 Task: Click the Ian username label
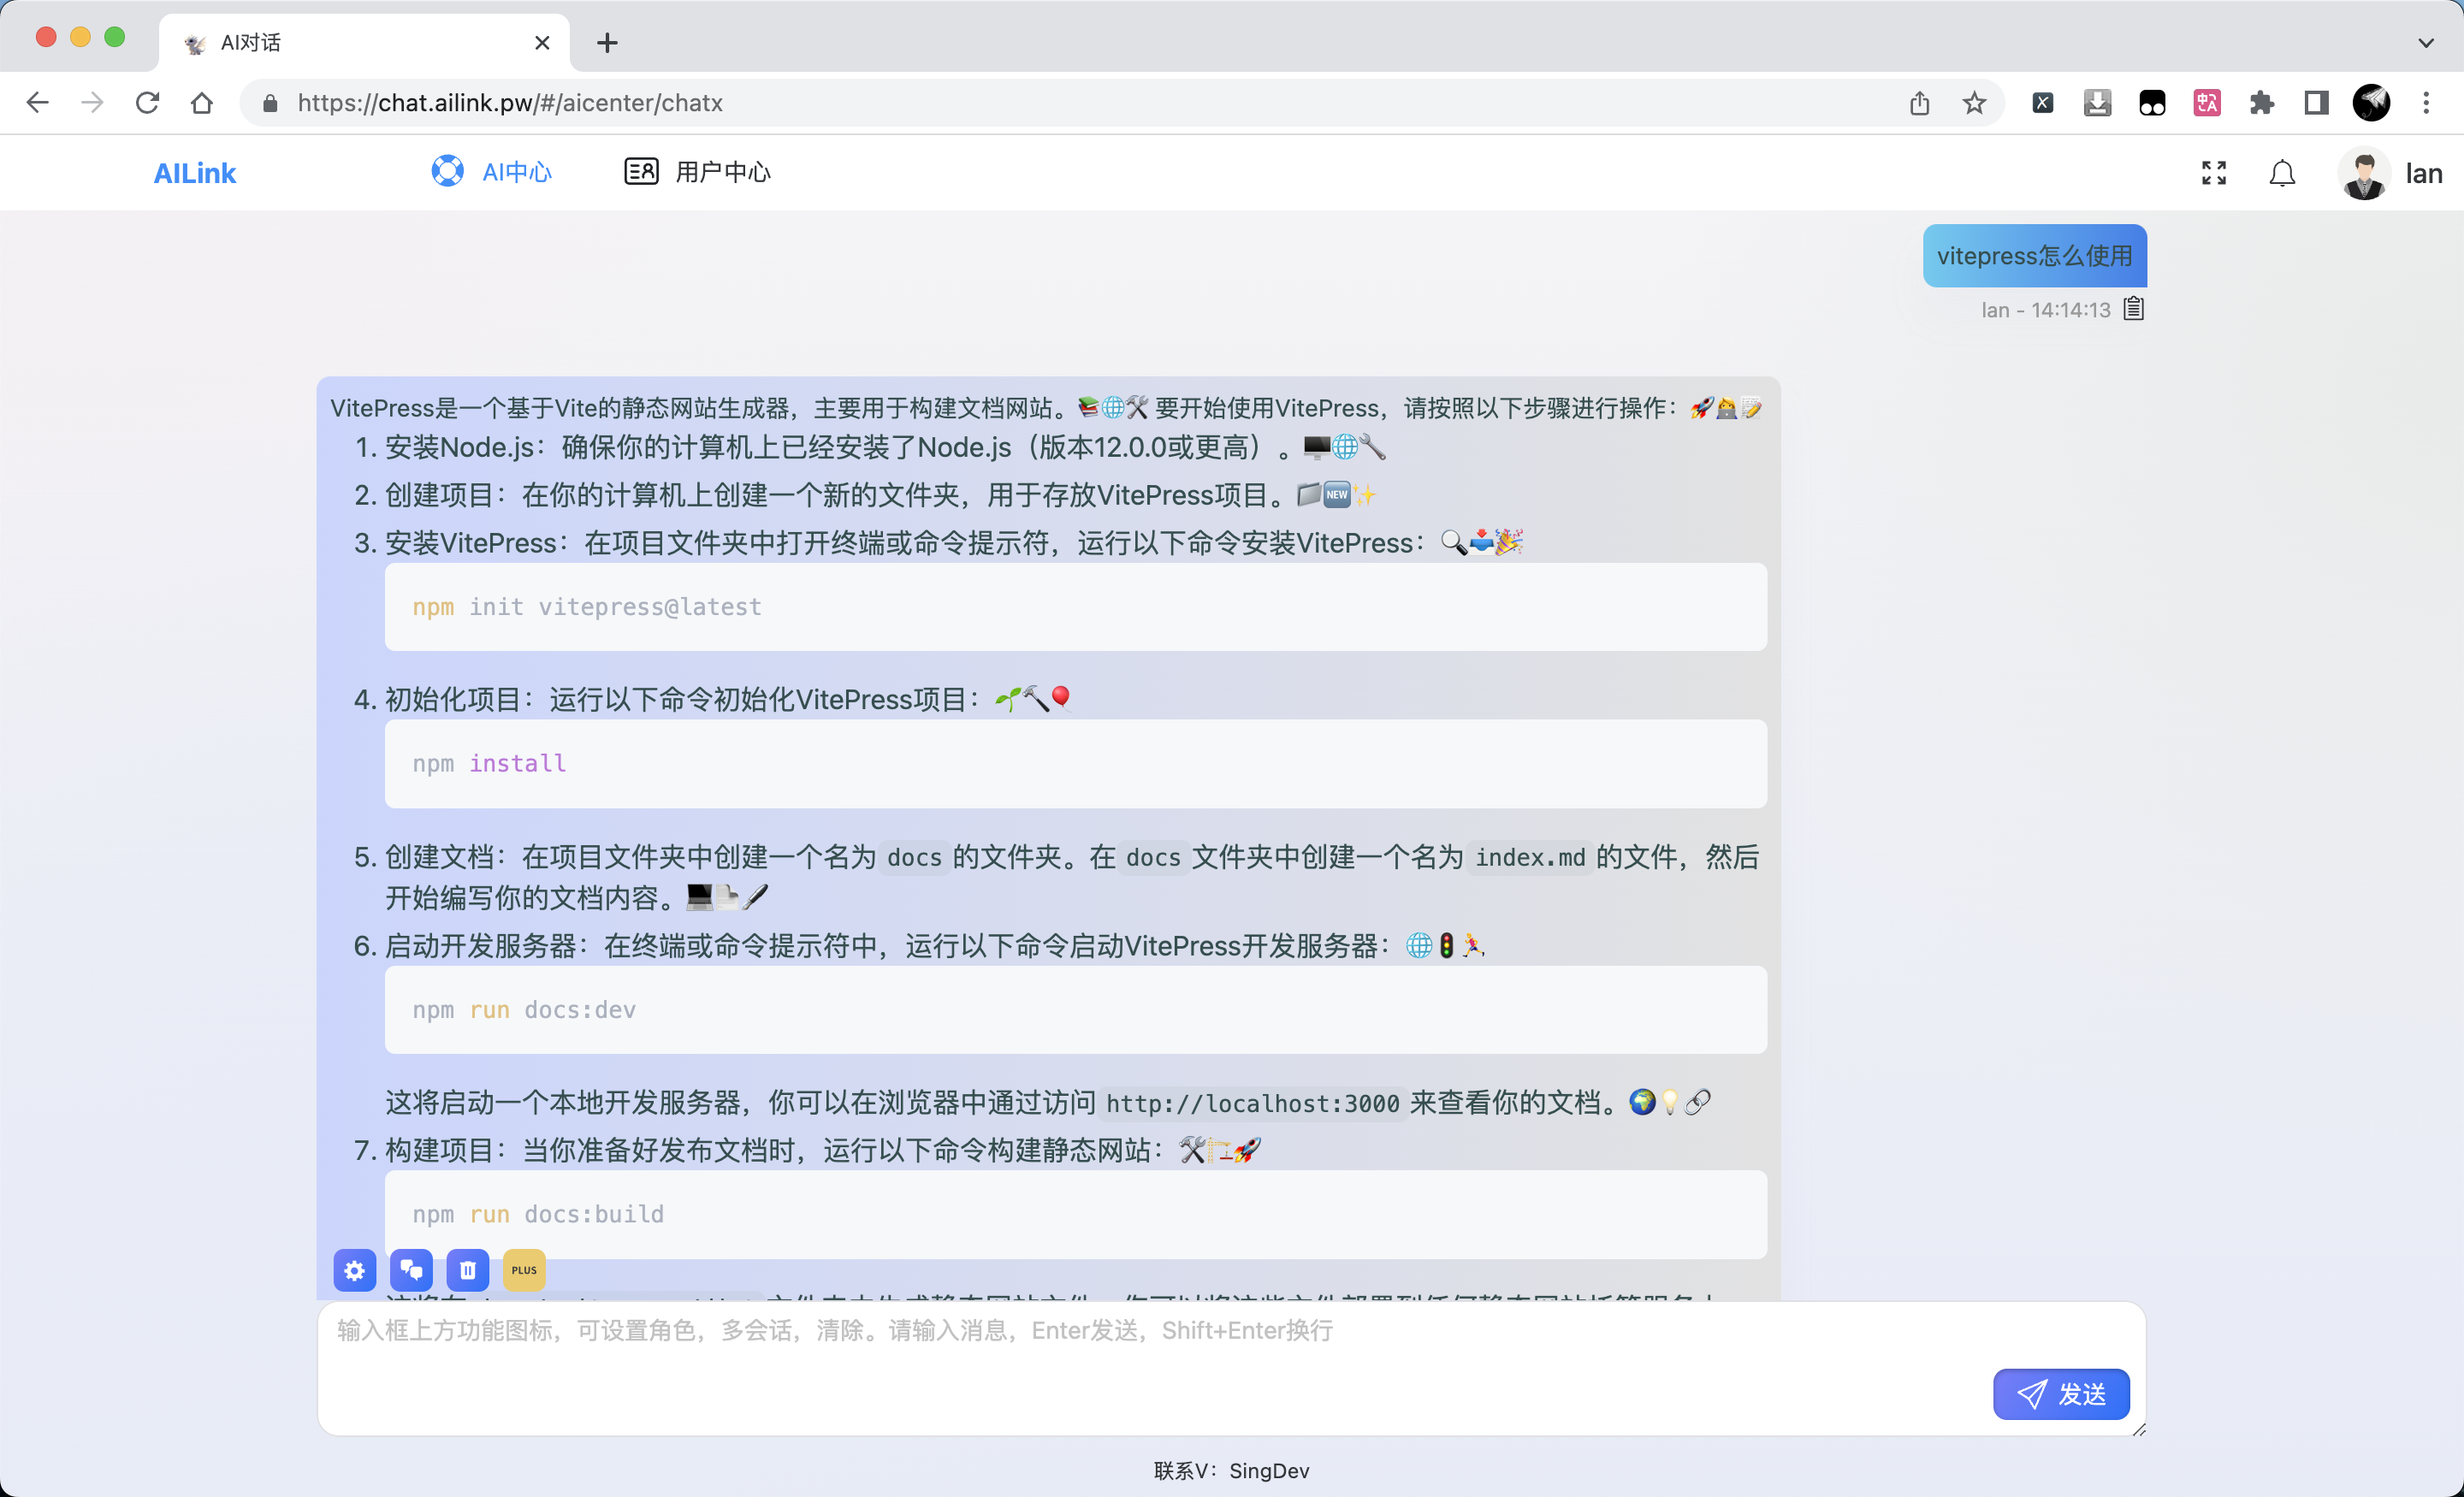coord(2424,173)
